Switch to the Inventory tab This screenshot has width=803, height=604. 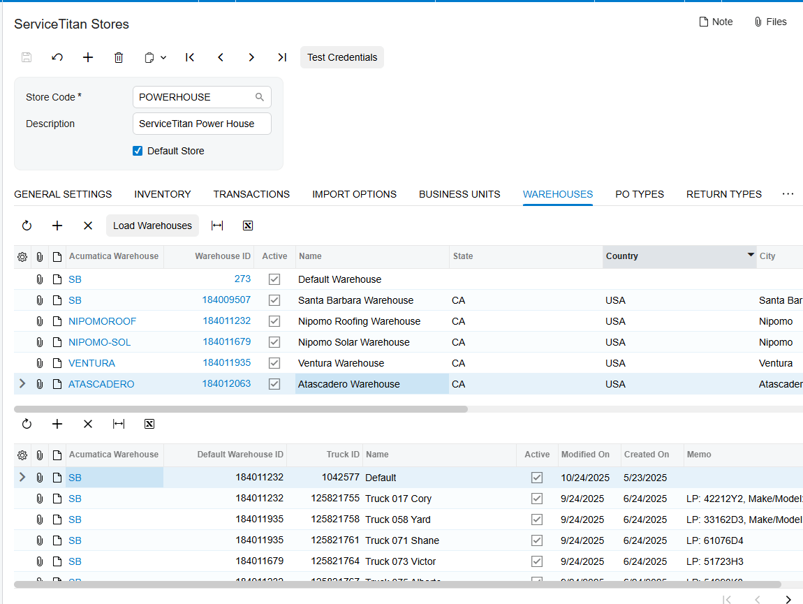pos(162,194)
